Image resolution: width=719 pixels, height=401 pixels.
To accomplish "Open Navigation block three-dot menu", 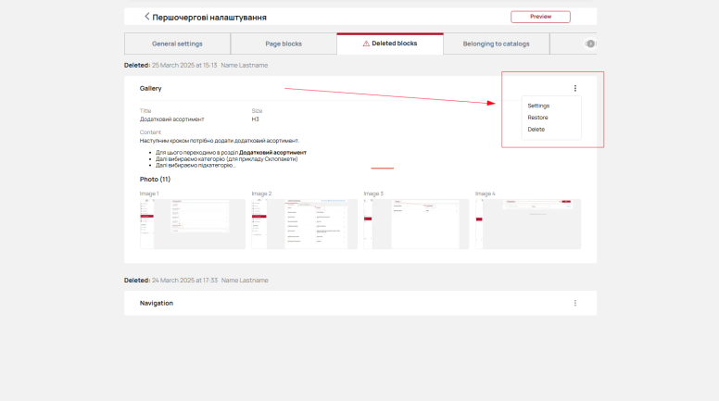I will click(575, 303).
